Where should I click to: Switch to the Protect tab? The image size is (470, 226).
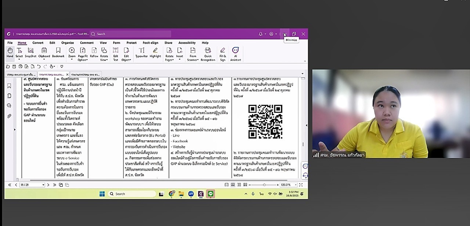tap(131, 43)
